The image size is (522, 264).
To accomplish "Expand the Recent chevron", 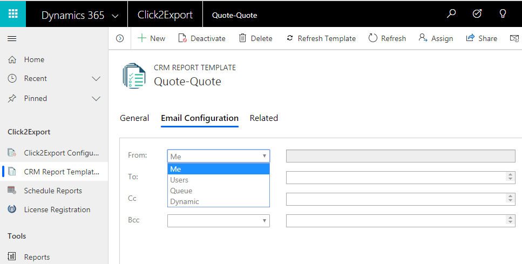I will [x=96, y=79].
